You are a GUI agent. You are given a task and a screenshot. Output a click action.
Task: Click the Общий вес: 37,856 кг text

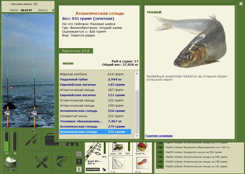(120, 65)
